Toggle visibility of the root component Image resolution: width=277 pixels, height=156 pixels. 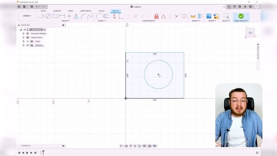25,30
